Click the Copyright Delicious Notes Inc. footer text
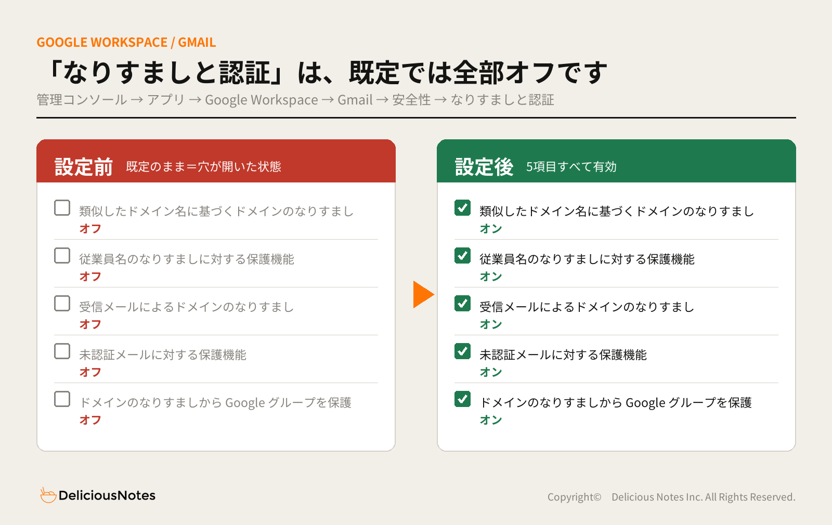 671,497
